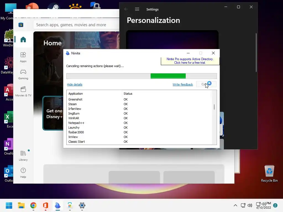Select IrfanView row in list
Viewport: 283px width, 212px height.
139,109
